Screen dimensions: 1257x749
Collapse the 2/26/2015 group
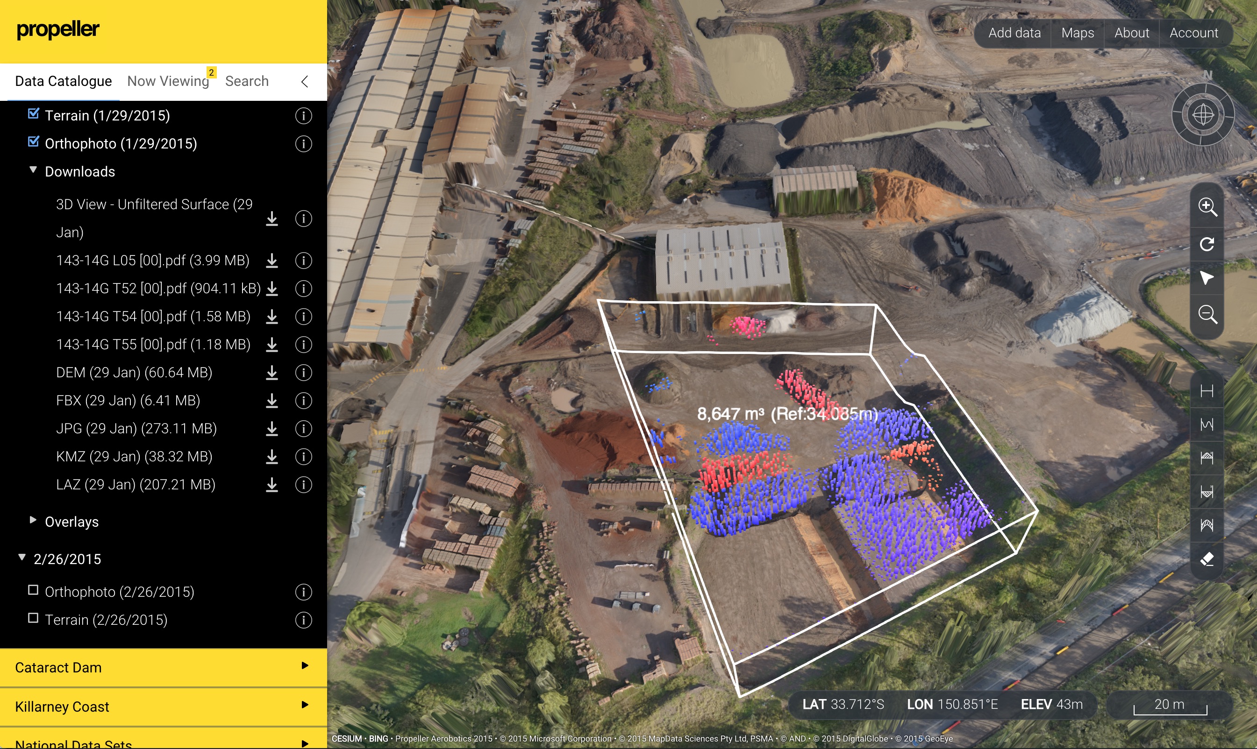(21, 557)
